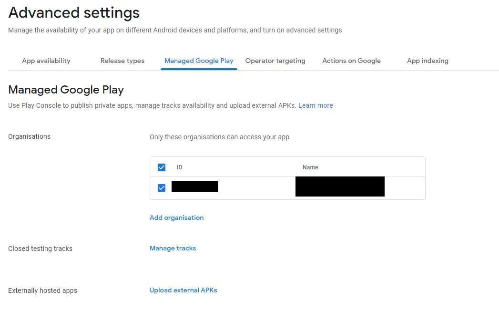The image size is (499, 311).
Task: Select the Managed Google Play tab
Action: [x=199, y=61]
